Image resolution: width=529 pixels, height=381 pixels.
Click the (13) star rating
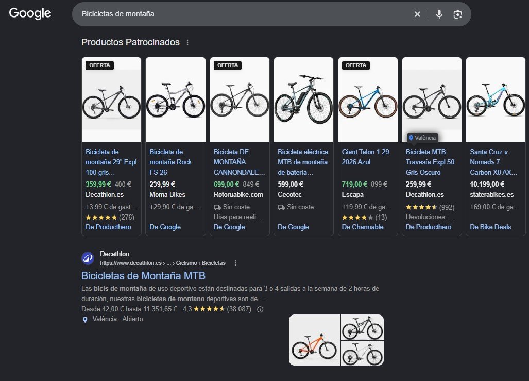point(364,217)
